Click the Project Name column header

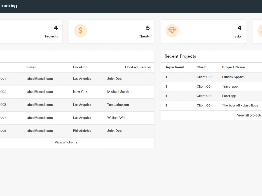233,67
